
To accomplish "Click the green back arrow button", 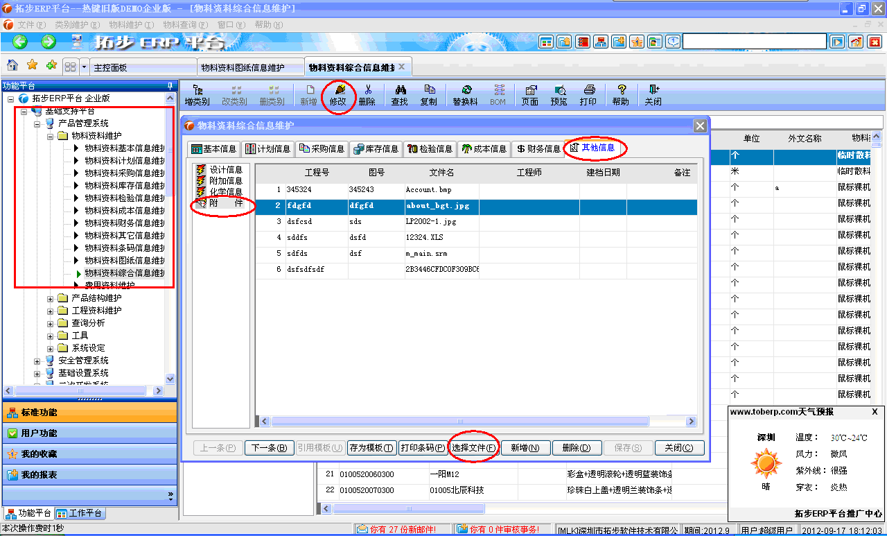I will 19,42.
